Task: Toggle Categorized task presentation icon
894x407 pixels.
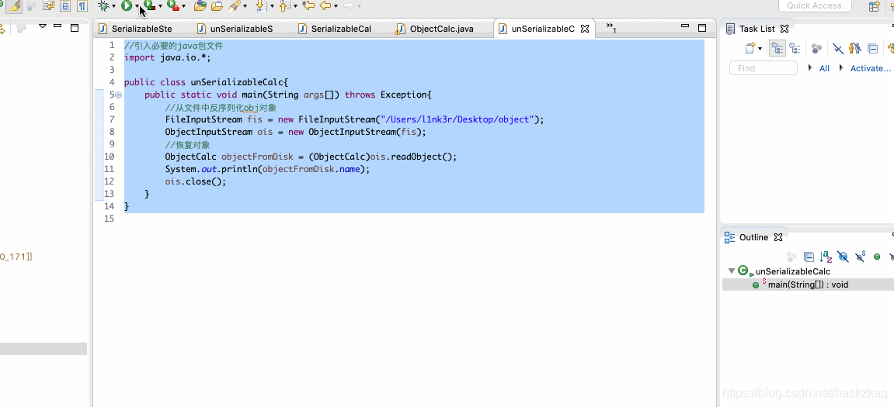Action: pos(777,48)
